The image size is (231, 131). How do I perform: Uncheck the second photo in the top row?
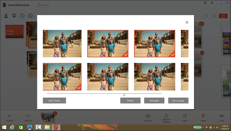(108, 43)
